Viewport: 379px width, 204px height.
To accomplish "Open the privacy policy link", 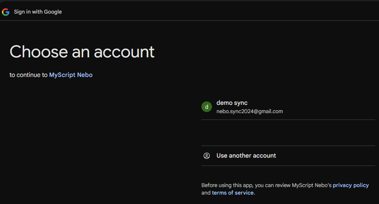I will click(x=351, y=185).
